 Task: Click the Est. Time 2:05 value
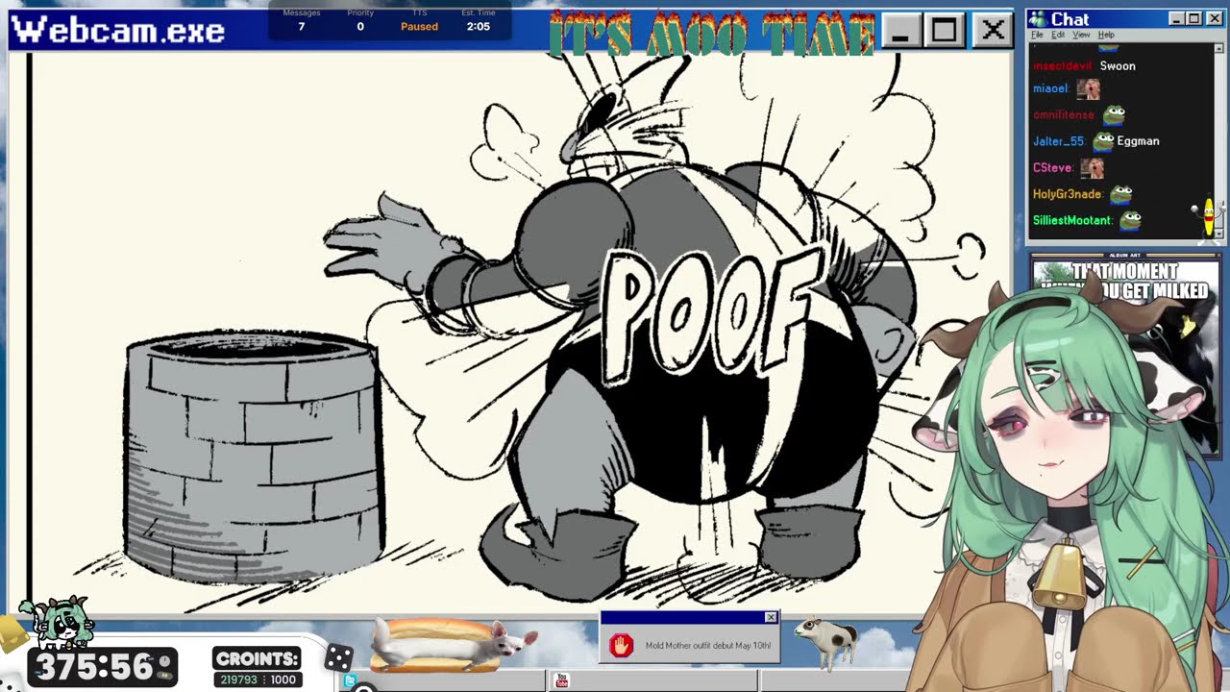[x=478, y=26]
